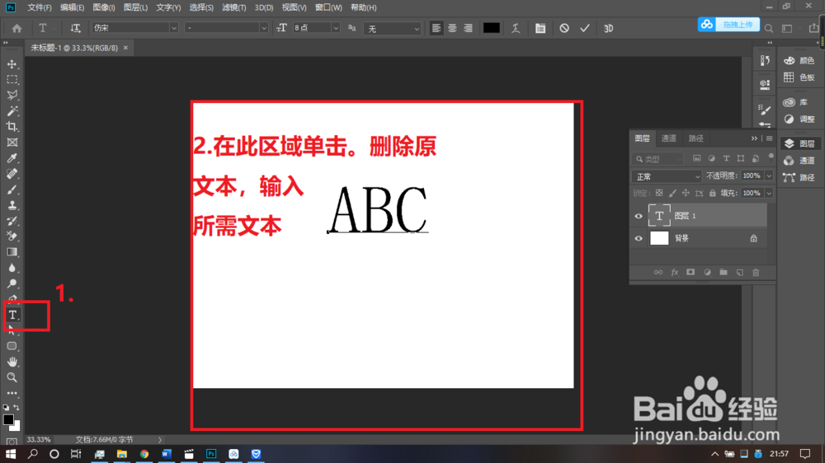
Task: Select the Eyedropper tool
Action: point(12,158)
